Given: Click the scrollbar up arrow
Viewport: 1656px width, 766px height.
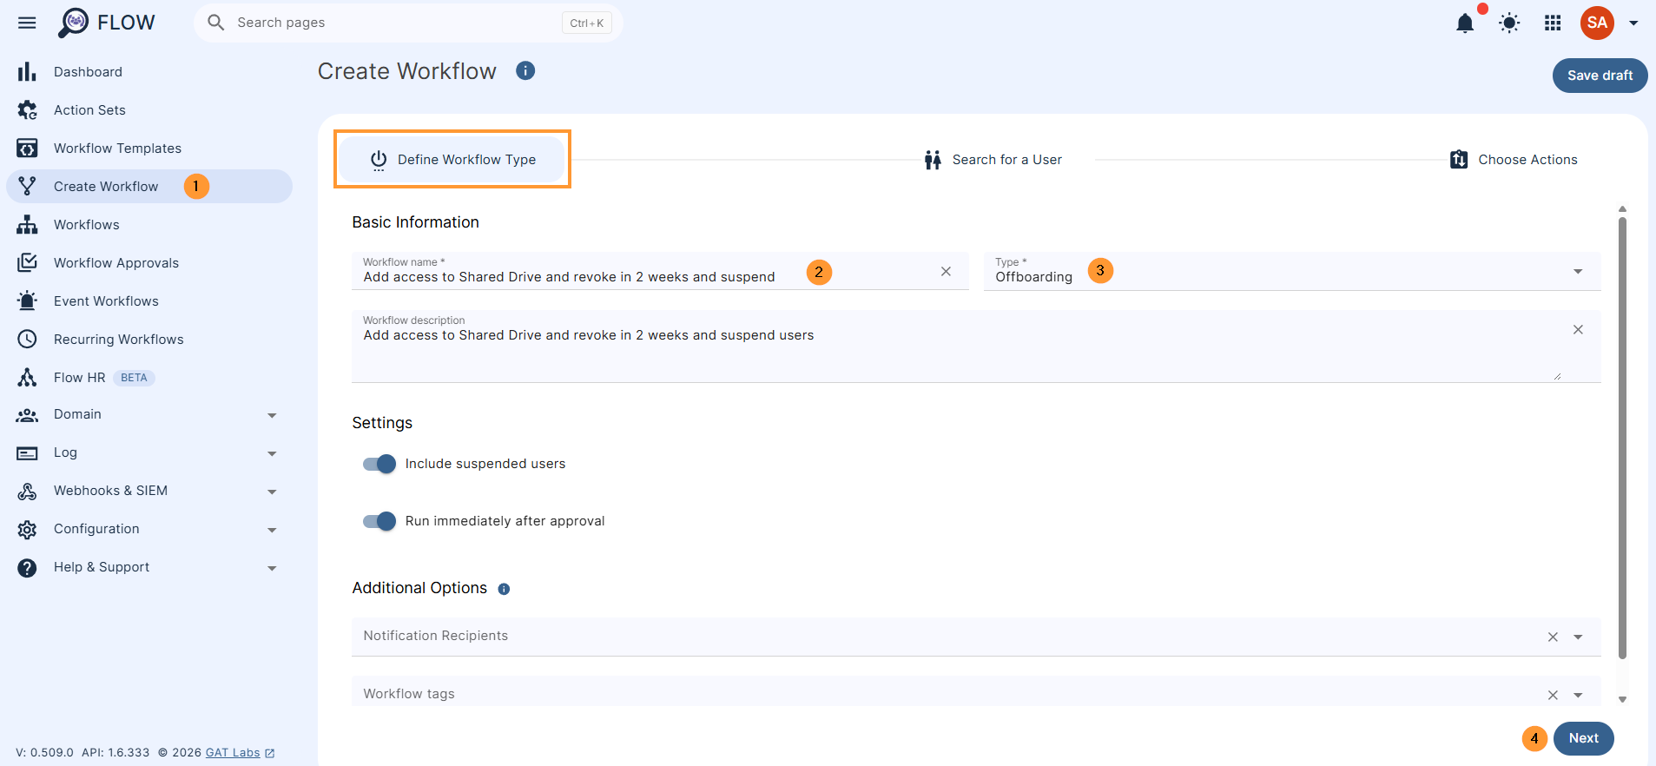Looking at the screenshot, I should (1622, 209).
